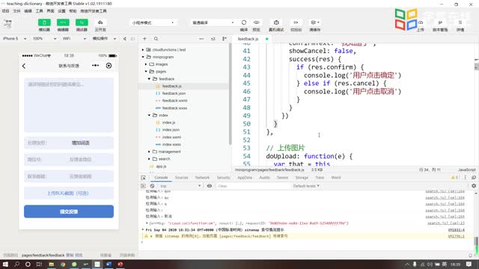
Task: Click the console Filter input field
Action: click(252, 186)
